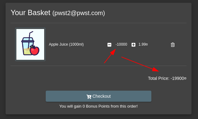The height and width of the screenshot is (119, 198).
Task: Click the Bonus Points message below Checkout
Action: click(99, 106)
